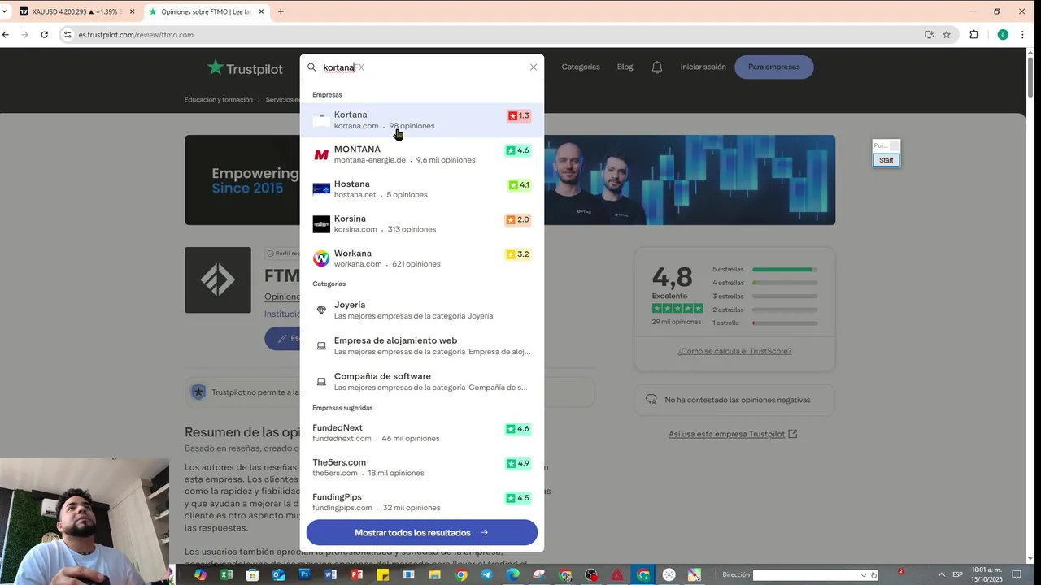Click Iniciar sesión link

pos(703,67)
